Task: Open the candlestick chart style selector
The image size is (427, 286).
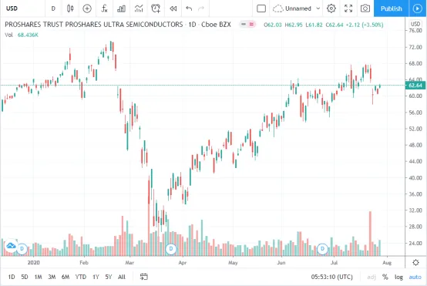Action: [x=70, y=8]
